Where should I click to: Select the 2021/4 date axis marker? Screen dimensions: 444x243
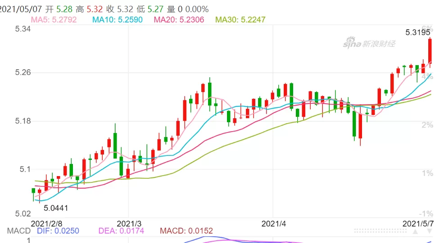(x=273, y=224)
